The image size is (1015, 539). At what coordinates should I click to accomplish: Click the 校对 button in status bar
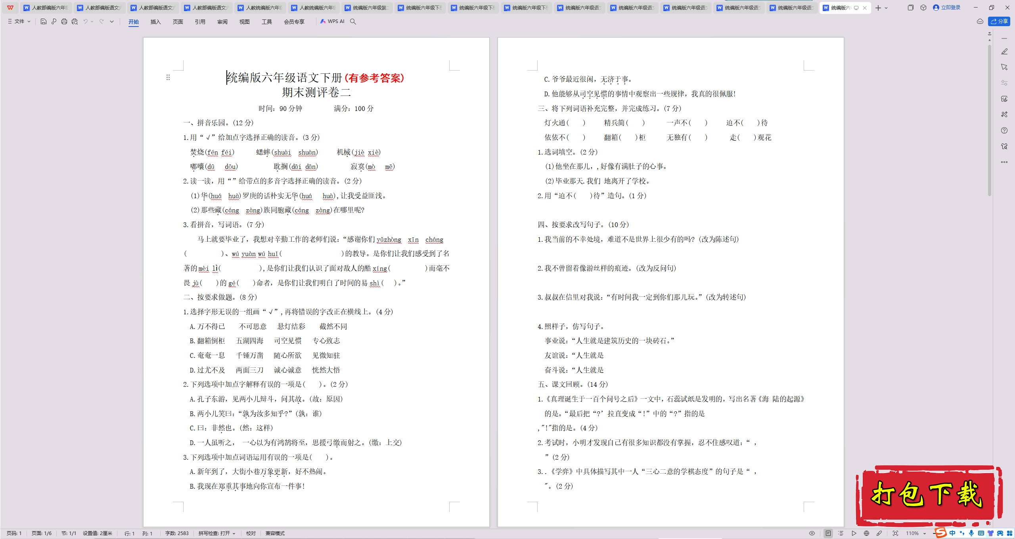[x=251, y=533]
